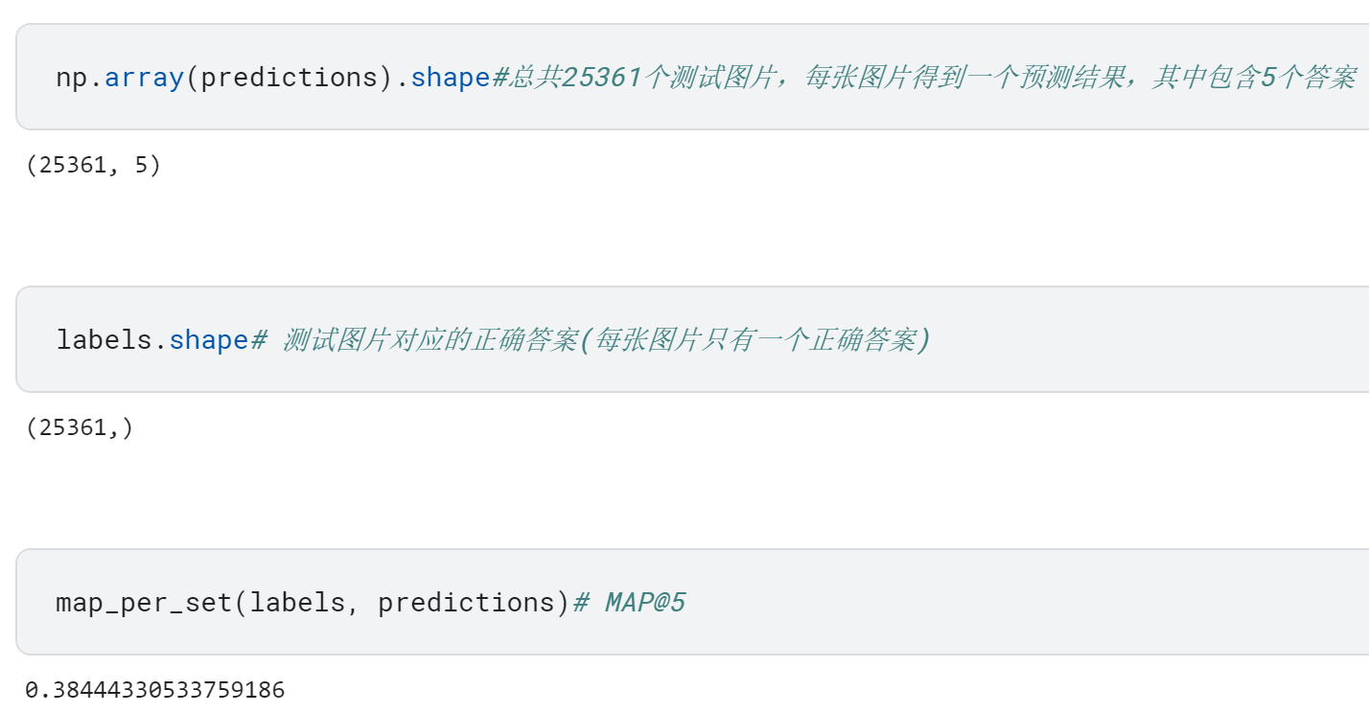1369x713 pixels.
Task: Click the # MAP@5 comment
Action: coord(630,603)
